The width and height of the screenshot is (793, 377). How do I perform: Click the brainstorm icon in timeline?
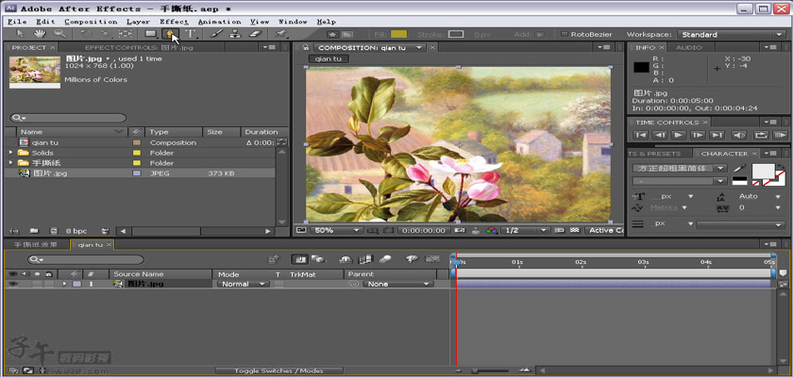click(x=413, y=259)
